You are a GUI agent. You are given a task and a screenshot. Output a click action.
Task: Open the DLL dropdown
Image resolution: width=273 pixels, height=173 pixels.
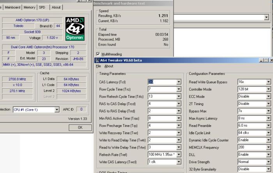coord(268,155)
